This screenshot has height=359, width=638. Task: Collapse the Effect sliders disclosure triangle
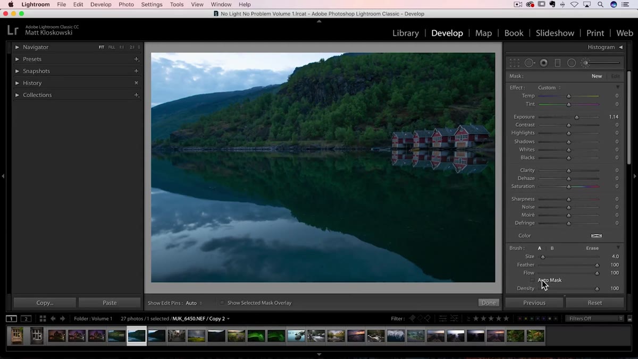(x=618, y=88)
